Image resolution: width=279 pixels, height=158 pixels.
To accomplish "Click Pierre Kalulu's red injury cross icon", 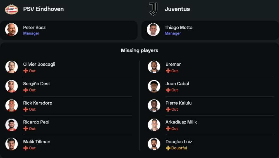I will 168,110.
